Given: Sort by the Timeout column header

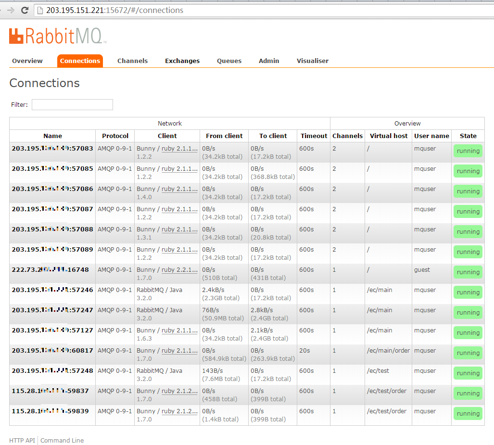Looking at the screenshot, I should (x=314, y=136).
